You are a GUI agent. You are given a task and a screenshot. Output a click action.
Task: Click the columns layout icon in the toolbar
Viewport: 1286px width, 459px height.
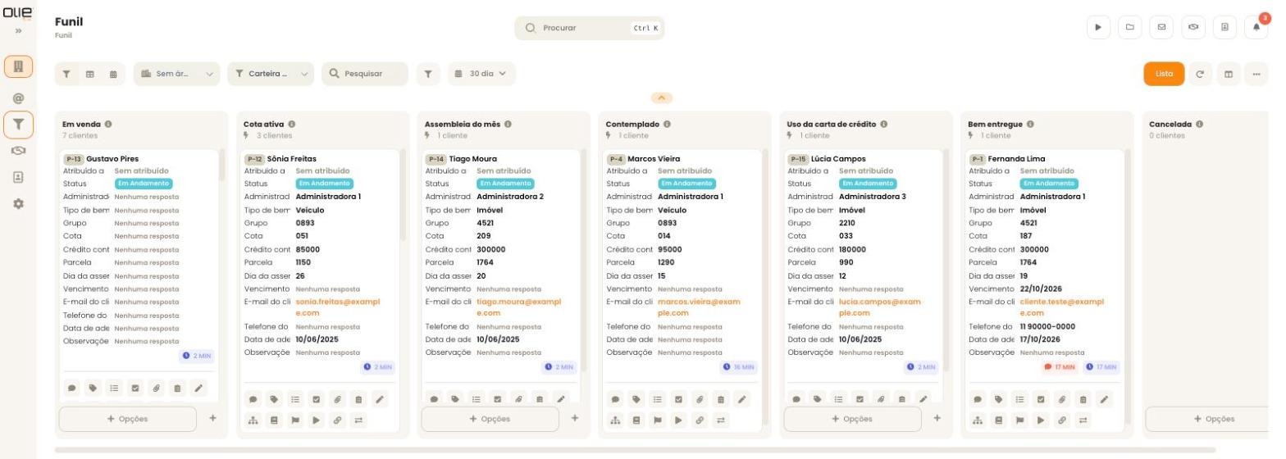1229,74
